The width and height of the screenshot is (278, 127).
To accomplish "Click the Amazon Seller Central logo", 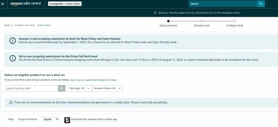I will click(x=26, y=4).
